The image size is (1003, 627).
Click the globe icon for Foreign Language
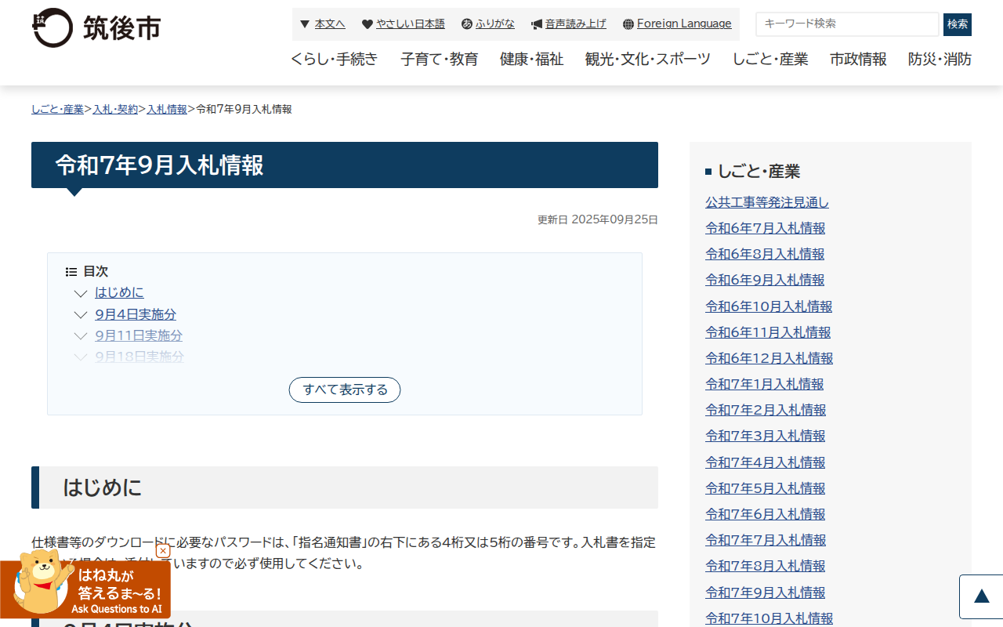pos(628,24)
